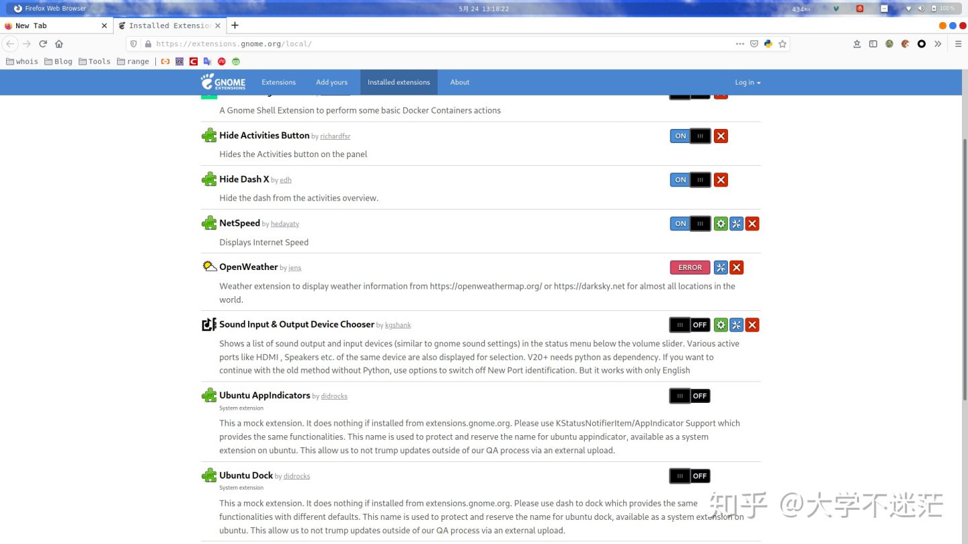Reload the current page
The image size is (968, 544).
[43, 44]
